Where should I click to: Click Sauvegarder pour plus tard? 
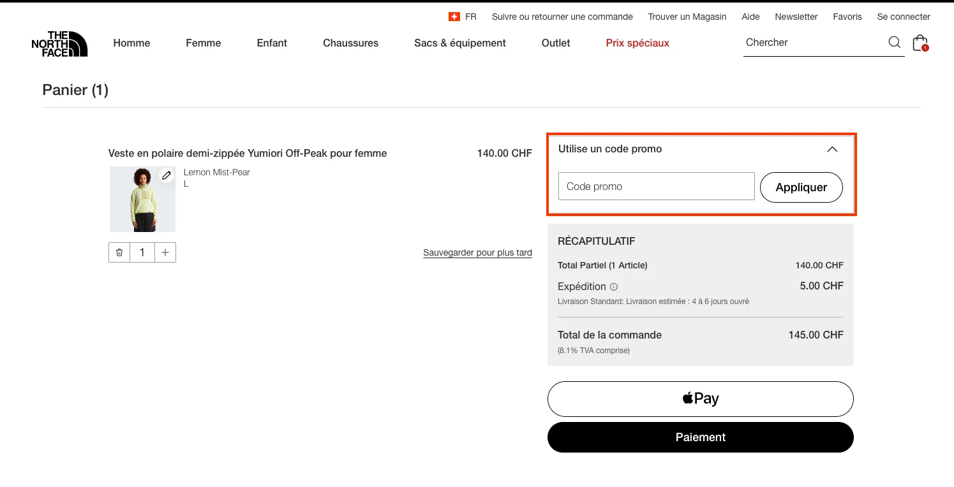pyautogui.click(x=477, y=252)
